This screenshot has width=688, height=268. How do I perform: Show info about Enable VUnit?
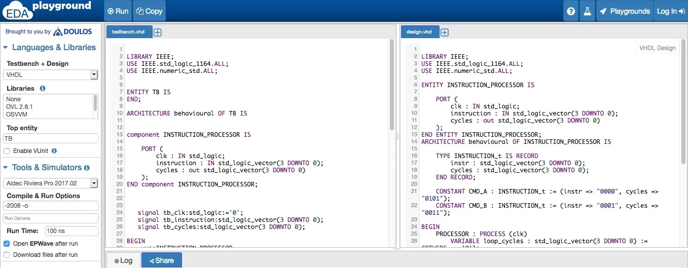(54, 151)
